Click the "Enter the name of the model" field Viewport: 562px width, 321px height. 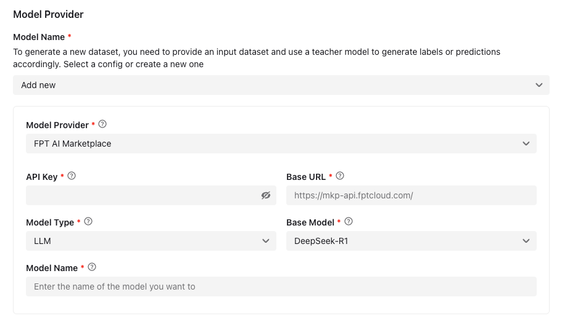click(281, 286)
